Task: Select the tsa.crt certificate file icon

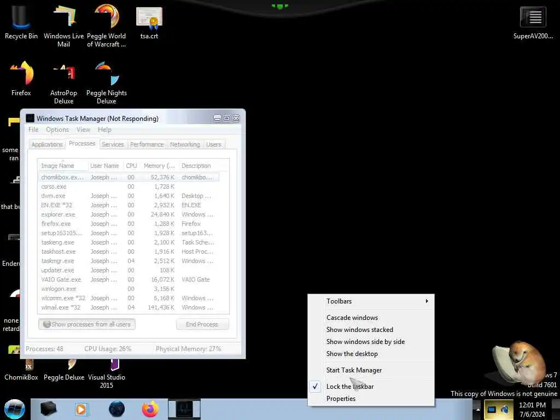Action: coord(149,22)
